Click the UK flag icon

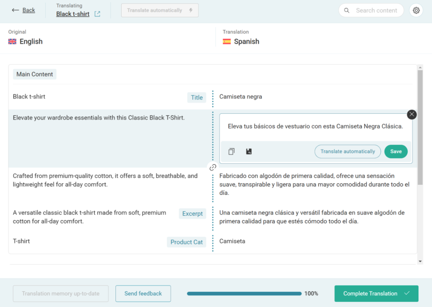pos(12,42)
